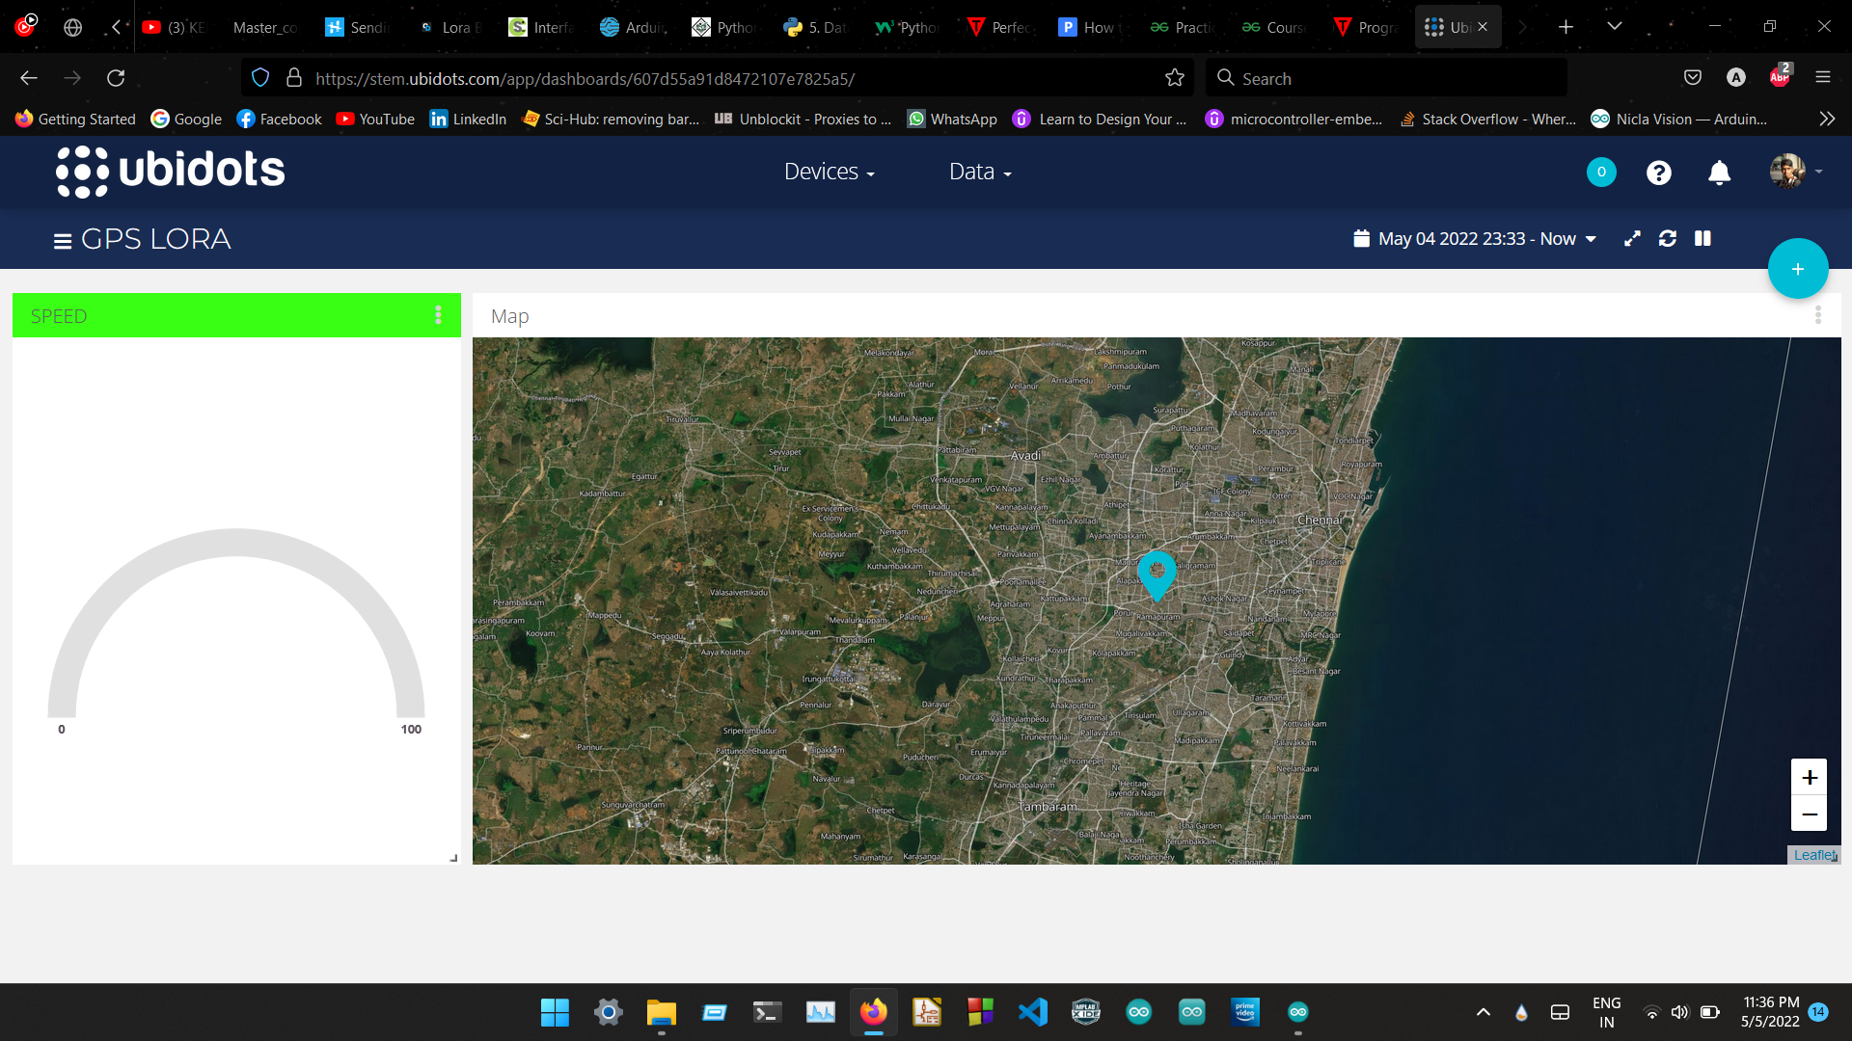Click the help question mark icon

(1658, 173)
